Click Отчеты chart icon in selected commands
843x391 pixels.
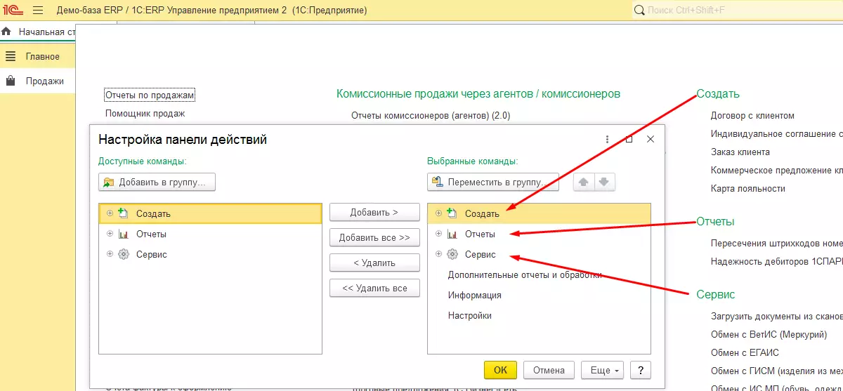tap(452, 234)
